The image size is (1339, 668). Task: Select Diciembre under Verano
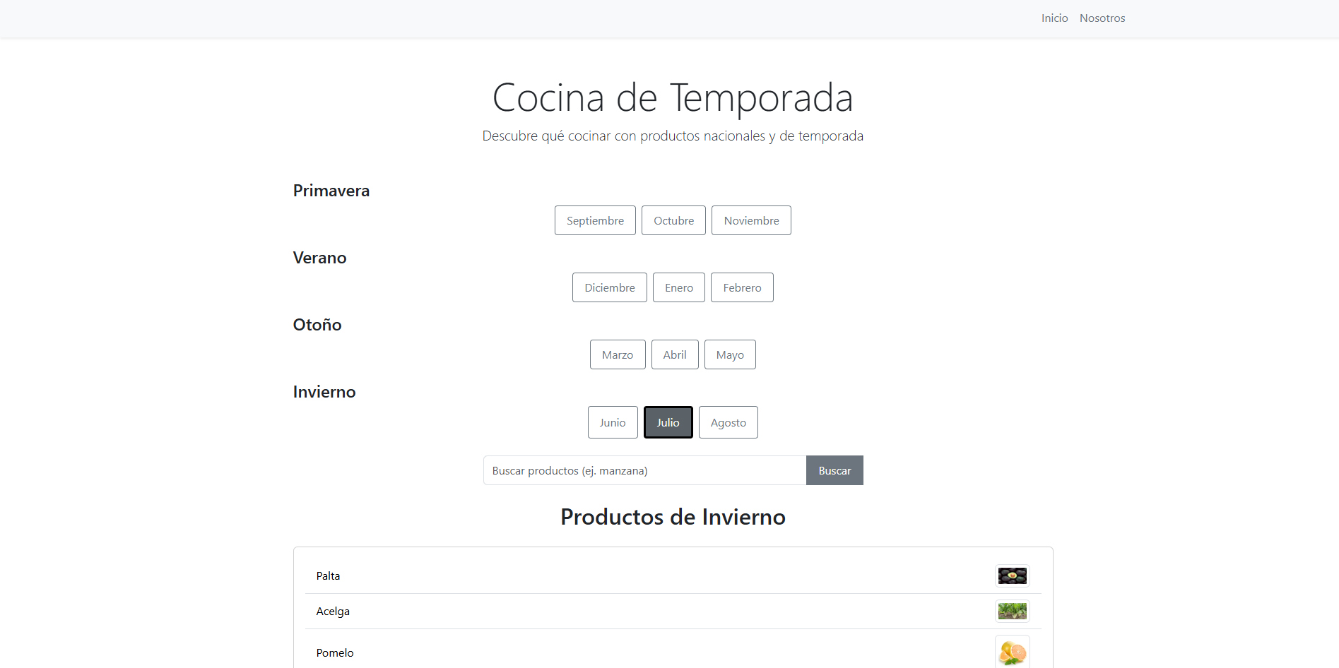pos(610,287)
